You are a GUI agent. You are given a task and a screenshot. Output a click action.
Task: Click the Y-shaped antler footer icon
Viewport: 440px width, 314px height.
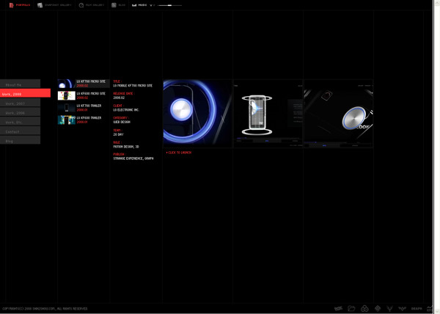(x=390, y=308)
